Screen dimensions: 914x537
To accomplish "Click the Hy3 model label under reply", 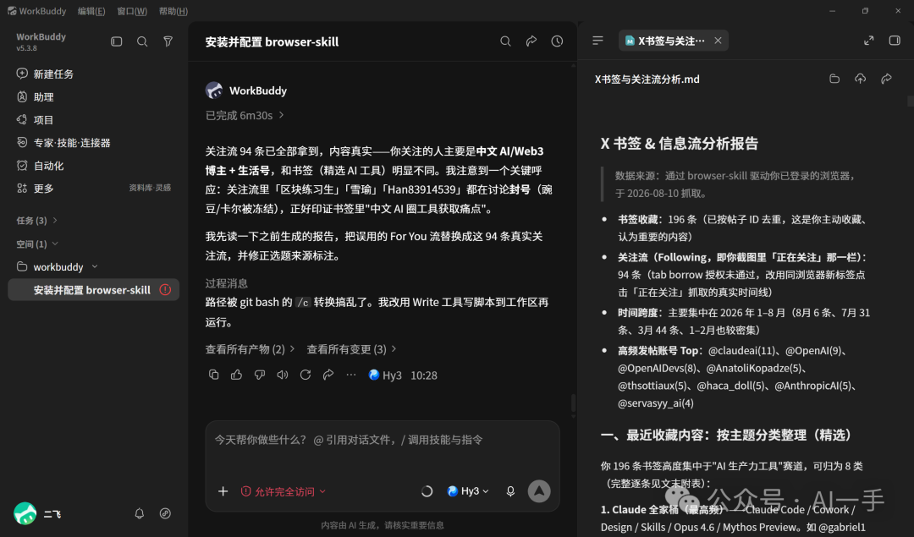I will (385, 375).
